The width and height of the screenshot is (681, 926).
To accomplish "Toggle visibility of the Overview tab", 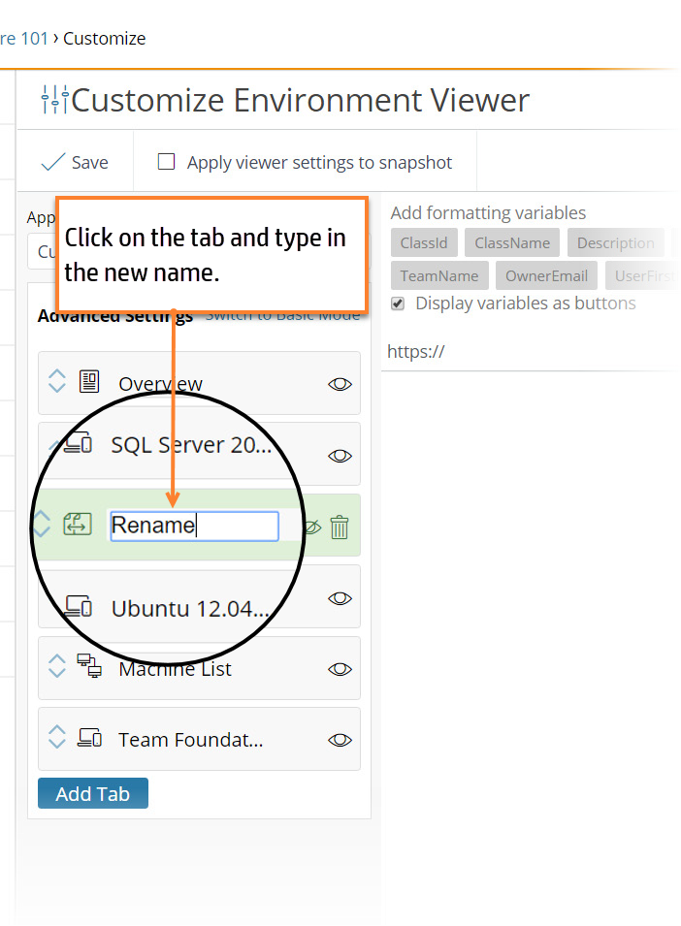I will click(x=340, y=384).
